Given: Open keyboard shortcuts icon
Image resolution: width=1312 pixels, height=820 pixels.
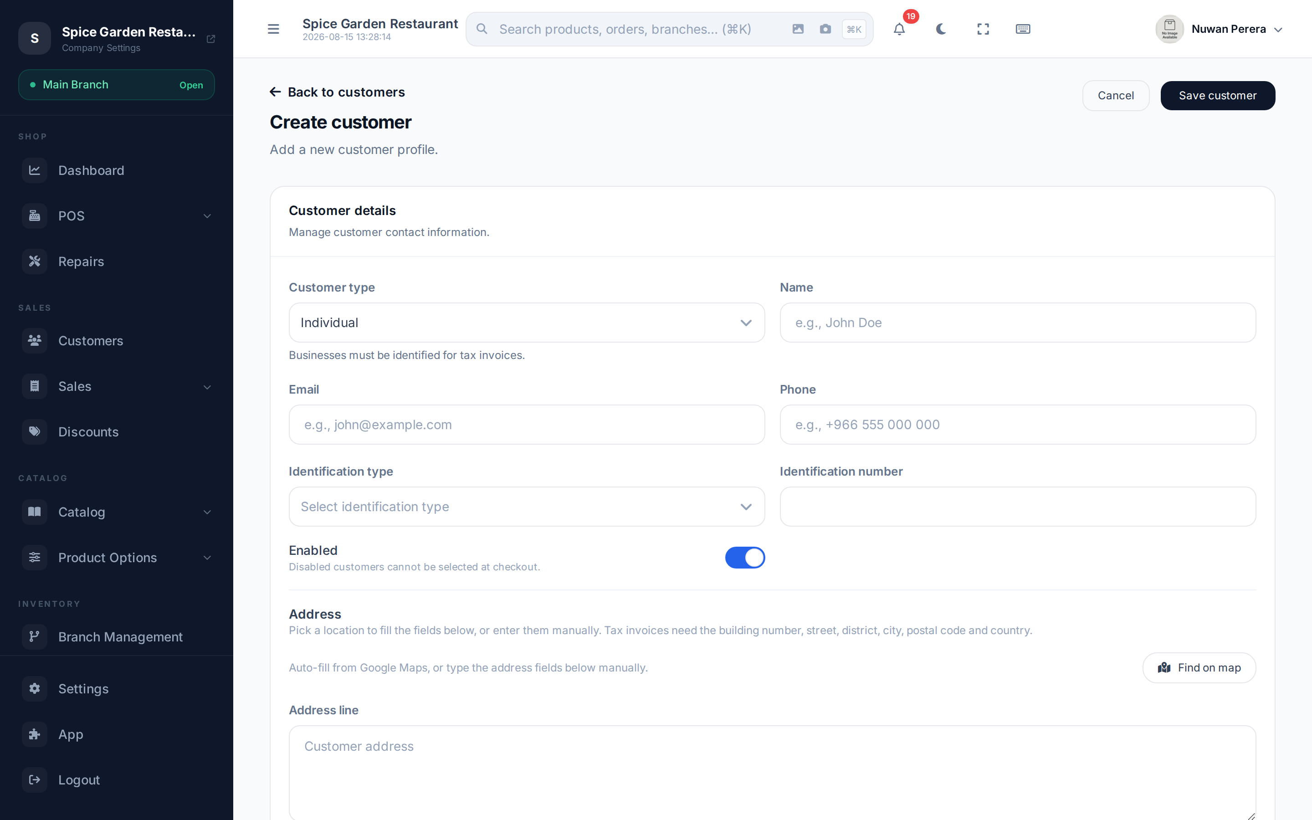Looking at the screenshot, I should (1022, 29).
